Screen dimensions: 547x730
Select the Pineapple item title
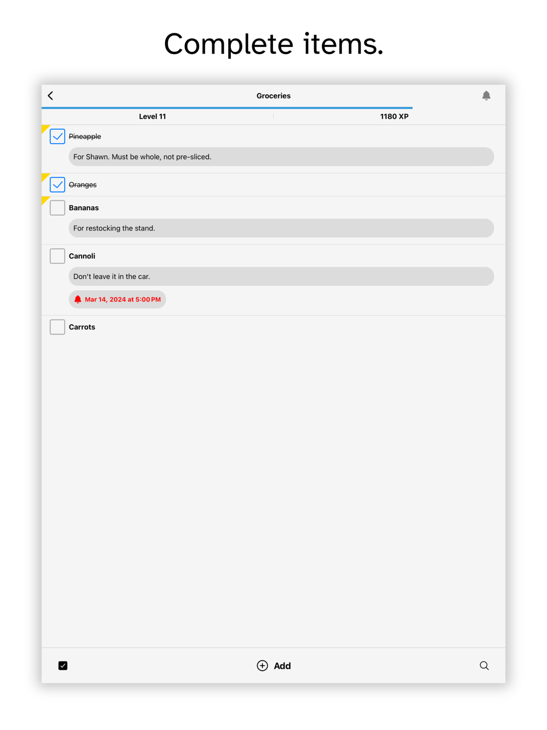[85, 136]
